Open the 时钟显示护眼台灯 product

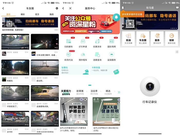pos(74,111)
